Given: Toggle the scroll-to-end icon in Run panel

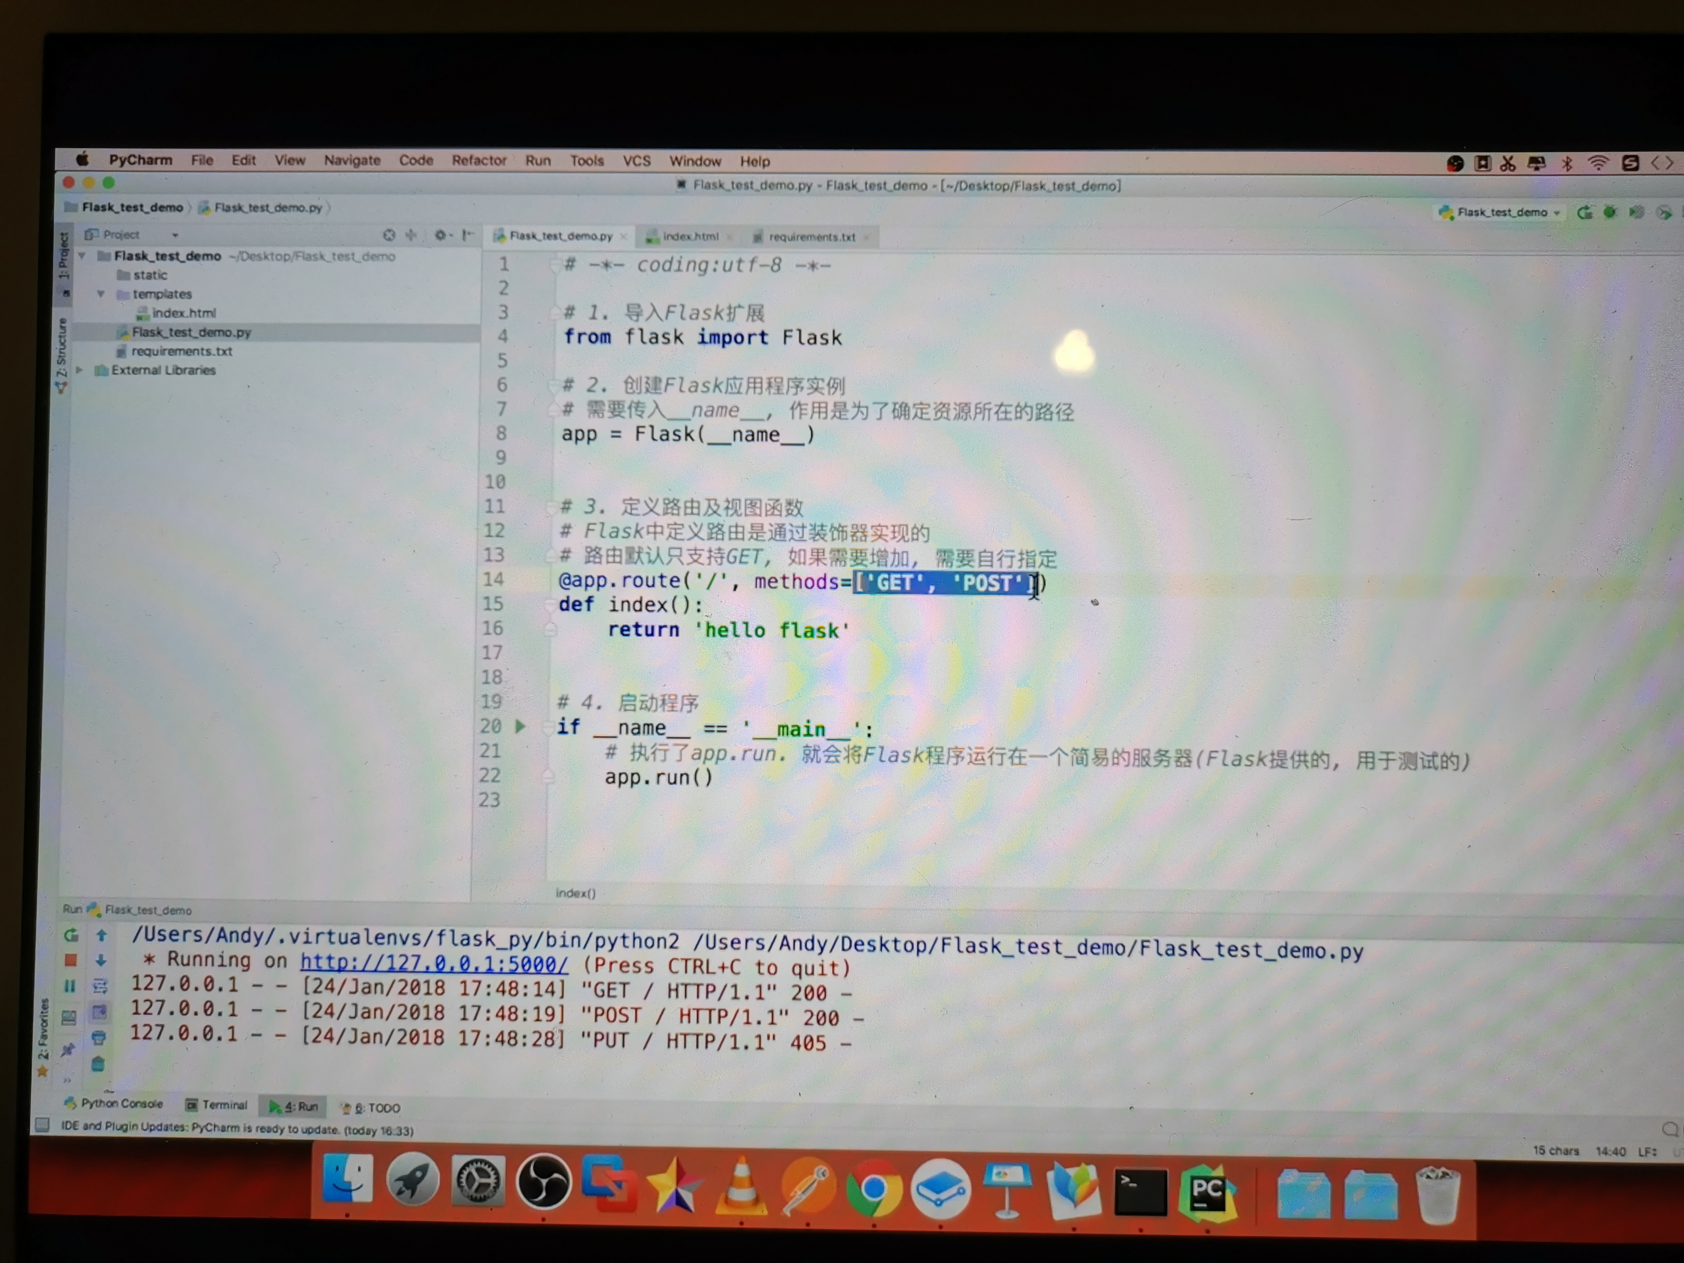Looking at the screenshot, I should coord(99,1012).
